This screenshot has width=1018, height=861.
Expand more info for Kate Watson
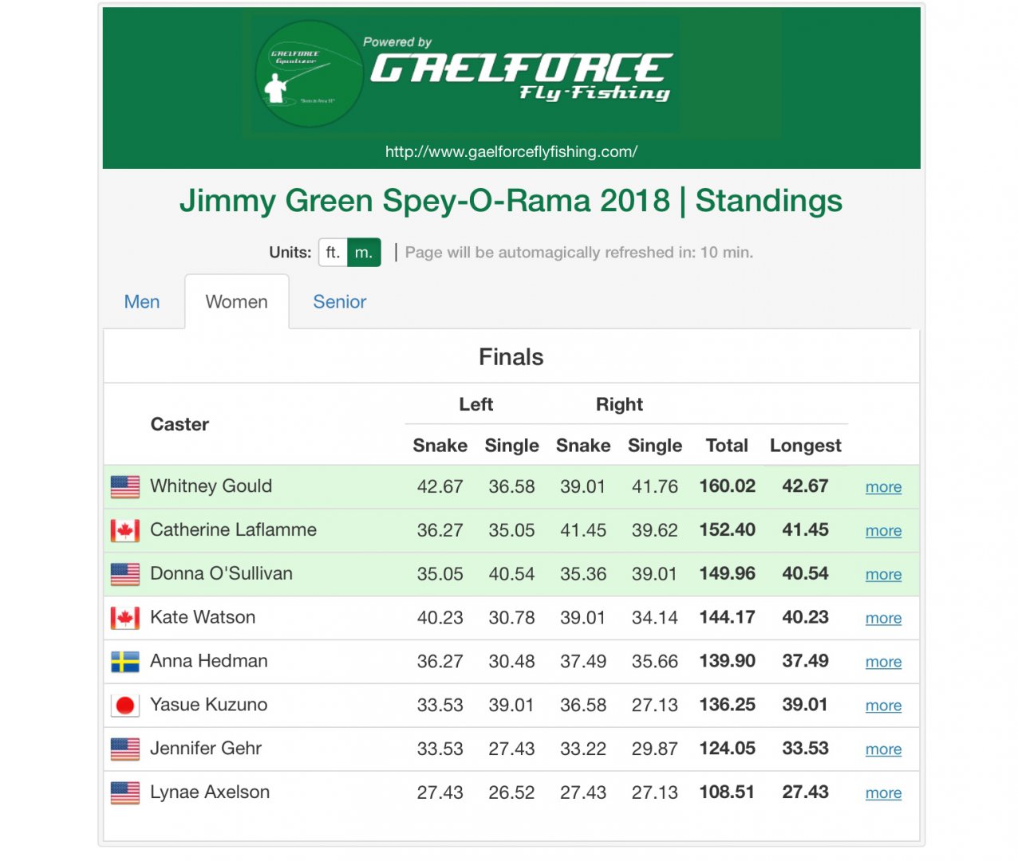pos(883,619)
